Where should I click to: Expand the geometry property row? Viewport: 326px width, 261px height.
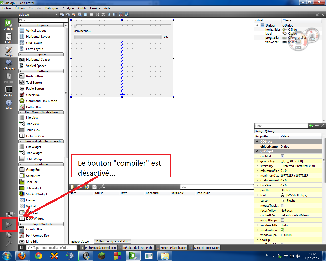click(x=257, y=161)
